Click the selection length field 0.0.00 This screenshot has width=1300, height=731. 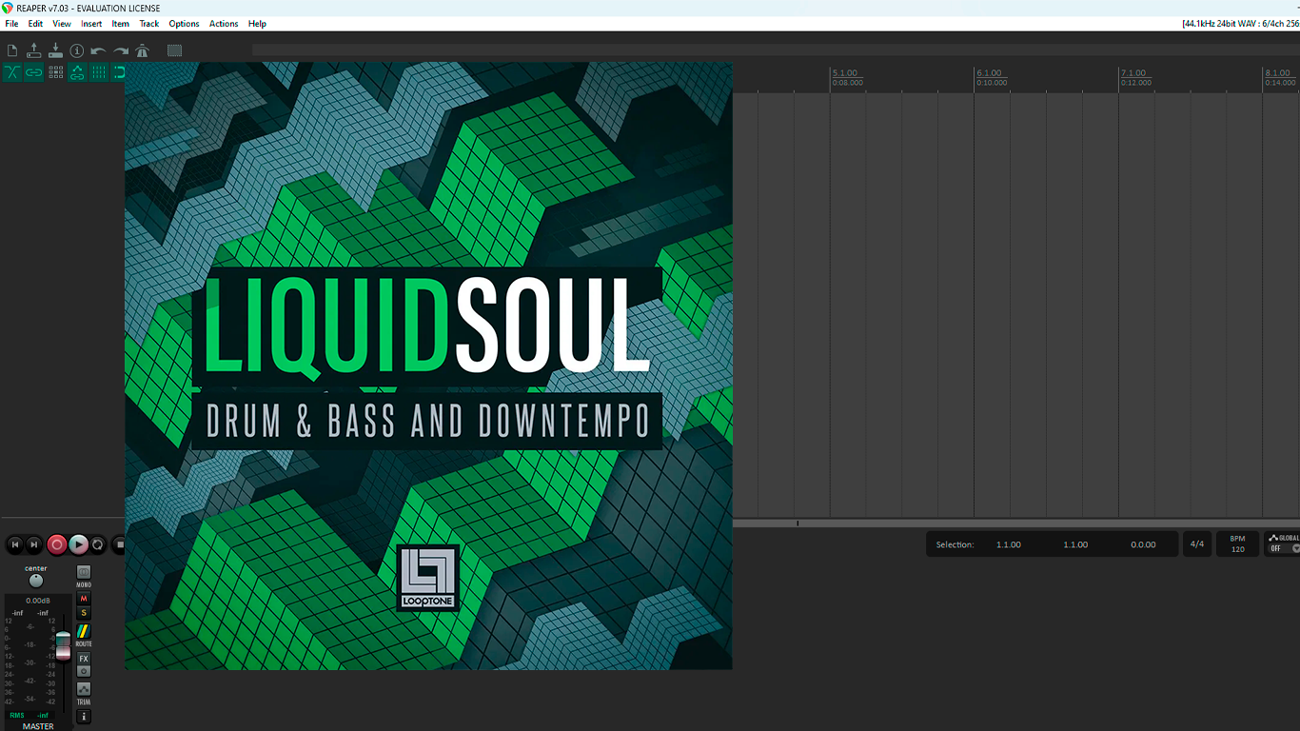pos(1143,544)
